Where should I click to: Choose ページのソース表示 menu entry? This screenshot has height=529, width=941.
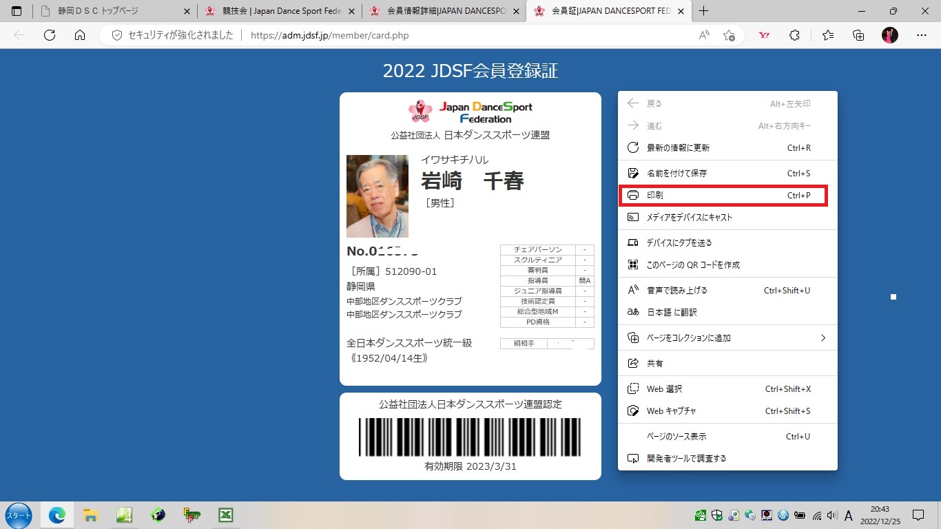[727, 436]
